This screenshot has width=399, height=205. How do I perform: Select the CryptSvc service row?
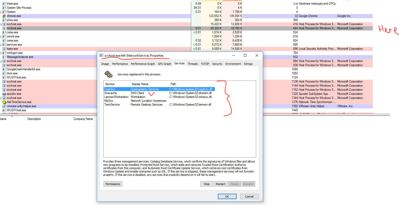tap(159, 89)
